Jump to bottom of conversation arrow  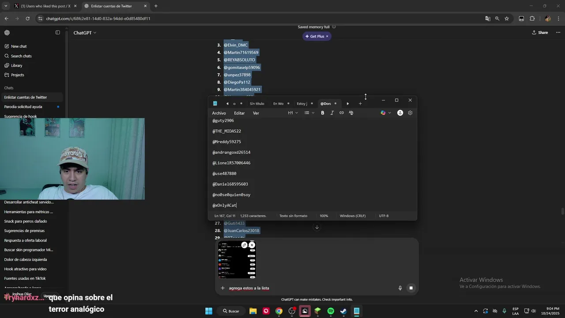click(x=316, y=227)
